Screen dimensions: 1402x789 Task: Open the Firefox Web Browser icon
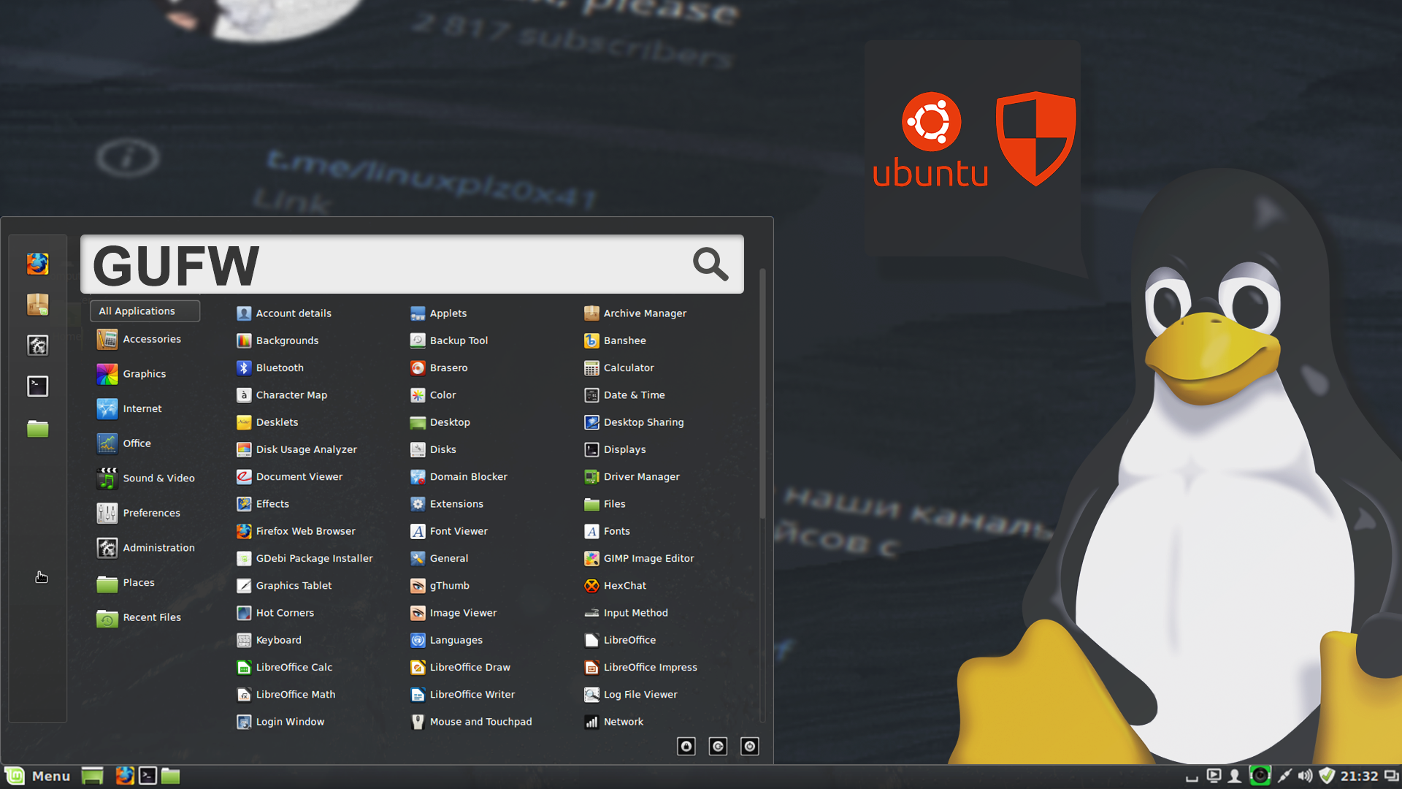(x=245, y=531)
